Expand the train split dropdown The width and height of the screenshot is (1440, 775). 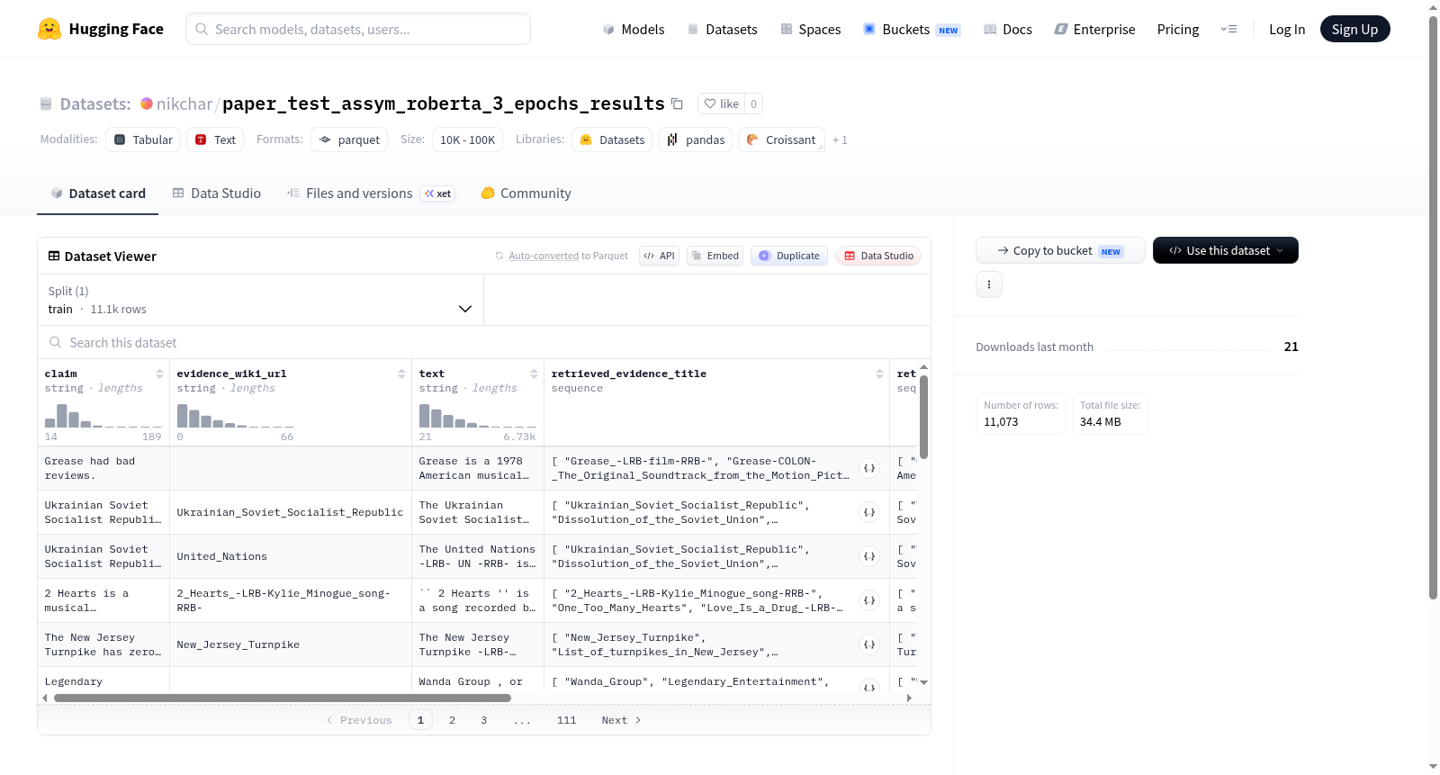260,300
